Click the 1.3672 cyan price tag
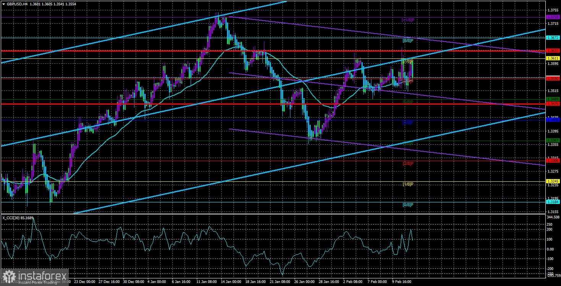Image resolution: width=561 pixels, height=286 pixels. pos(553,38)
